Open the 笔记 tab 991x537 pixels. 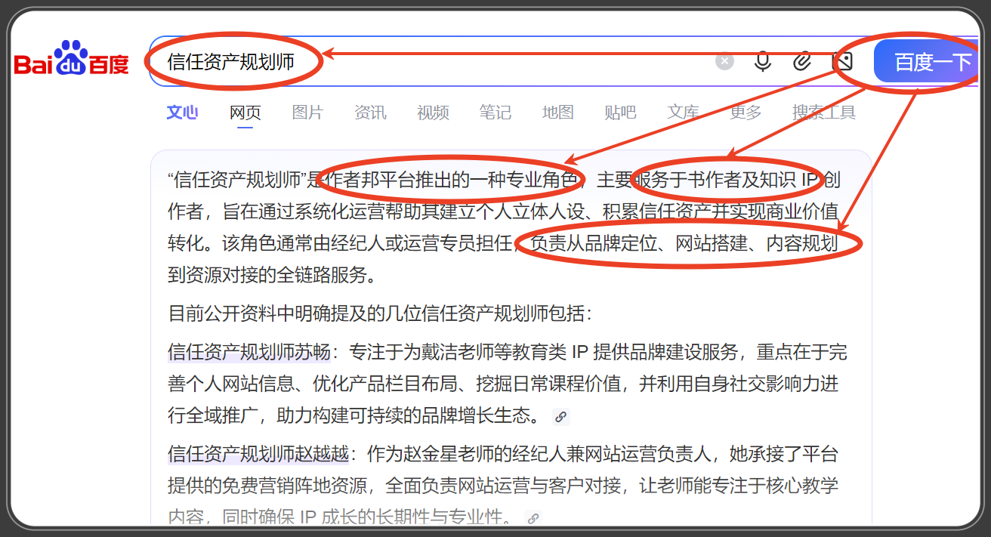point(495,113)
